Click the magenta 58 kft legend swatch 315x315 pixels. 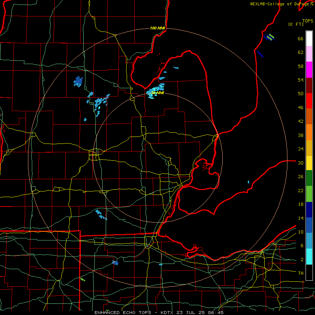(309, 70)
